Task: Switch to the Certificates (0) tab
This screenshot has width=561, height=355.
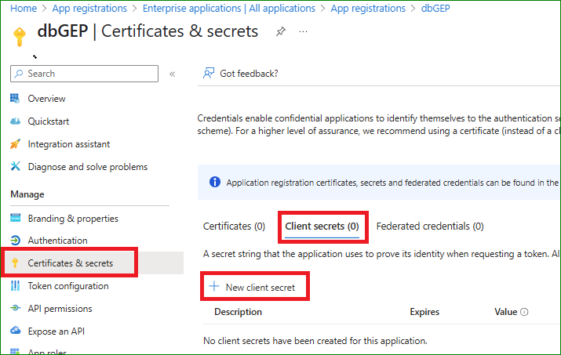Action: (234, 226)
